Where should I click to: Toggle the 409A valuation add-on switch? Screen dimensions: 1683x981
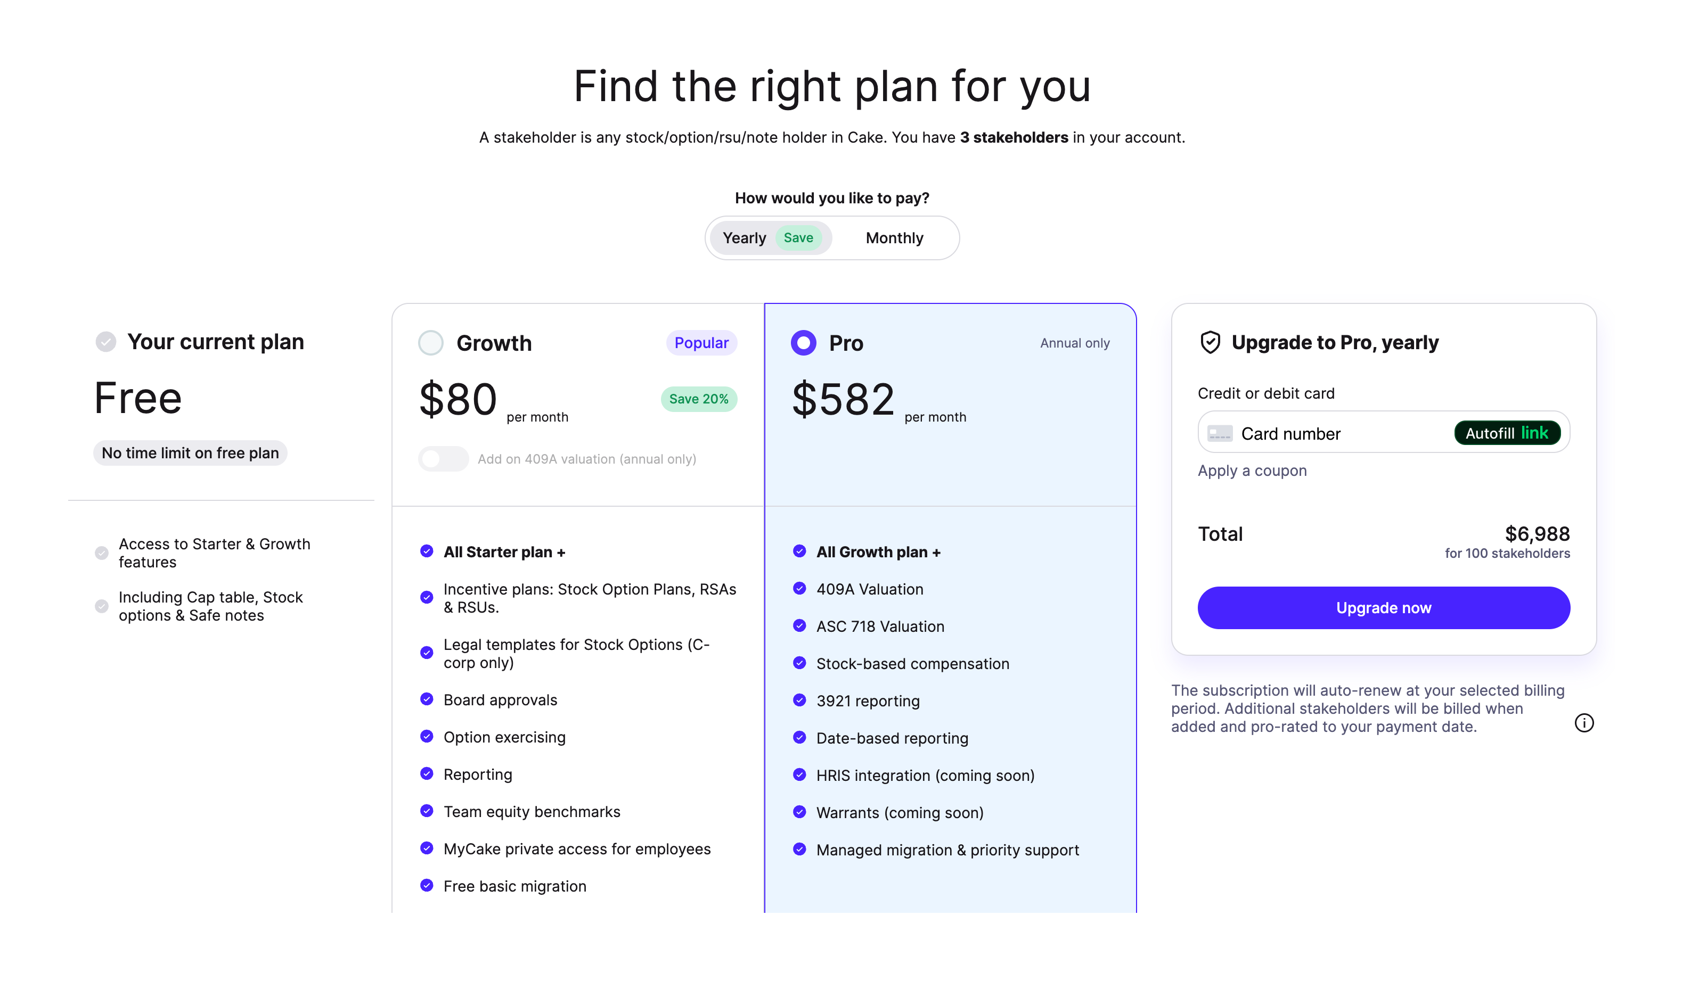(x=443, y=459)
